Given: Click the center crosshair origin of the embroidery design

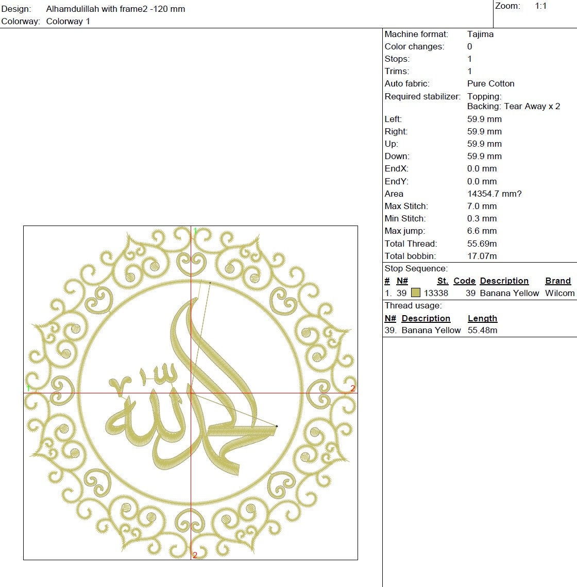Looking at the screenshot, I should (x=191, y=392).
